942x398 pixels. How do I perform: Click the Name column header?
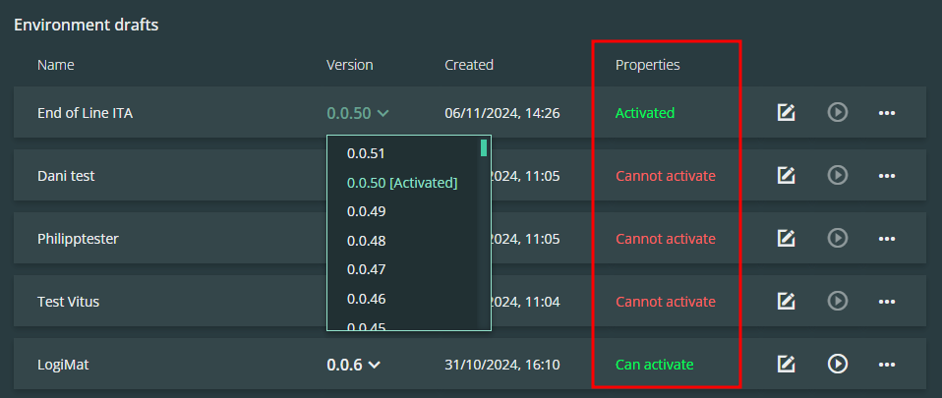coord(56,65)
